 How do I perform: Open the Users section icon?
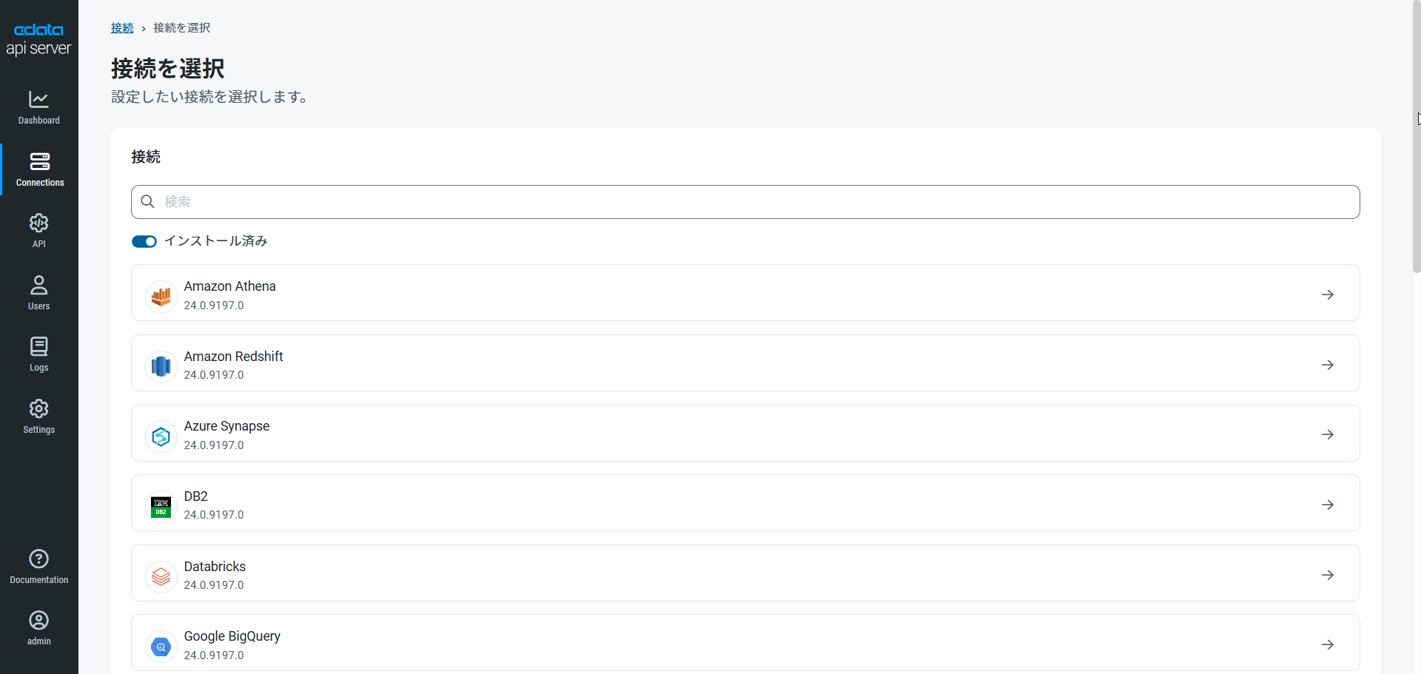[38, 285]
